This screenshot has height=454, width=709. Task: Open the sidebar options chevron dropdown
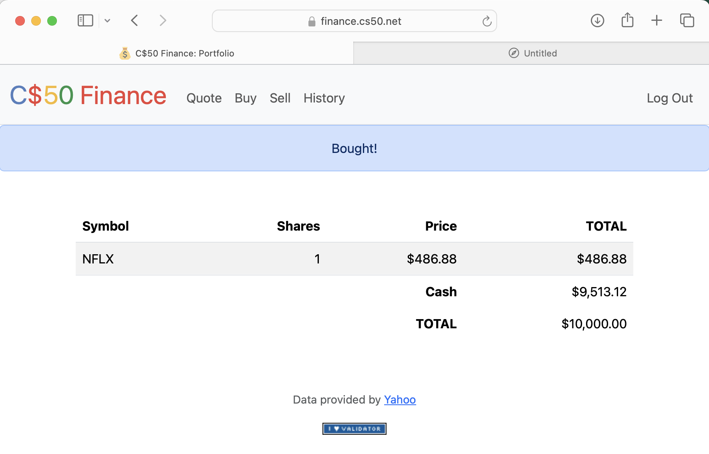pyautogui.click(x=107, y=20)
